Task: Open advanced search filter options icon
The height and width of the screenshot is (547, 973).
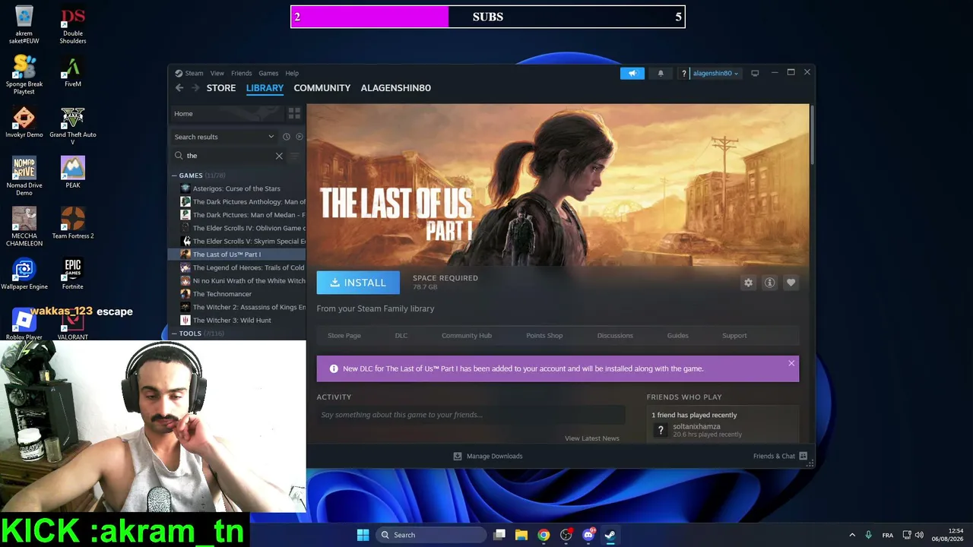Action: [x=295, y=156]
